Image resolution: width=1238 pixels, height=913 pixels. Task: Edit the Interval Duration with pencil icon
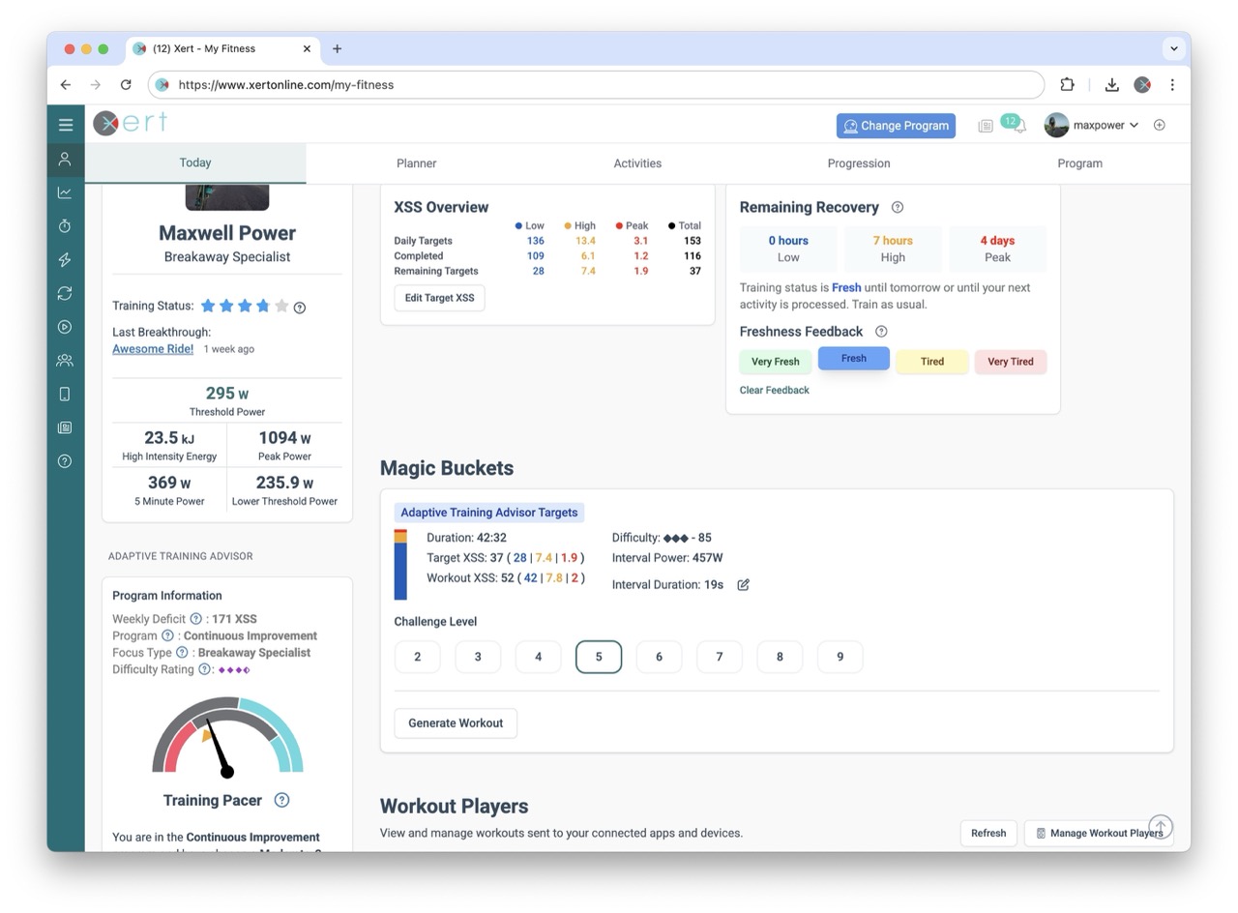(743, 585)
